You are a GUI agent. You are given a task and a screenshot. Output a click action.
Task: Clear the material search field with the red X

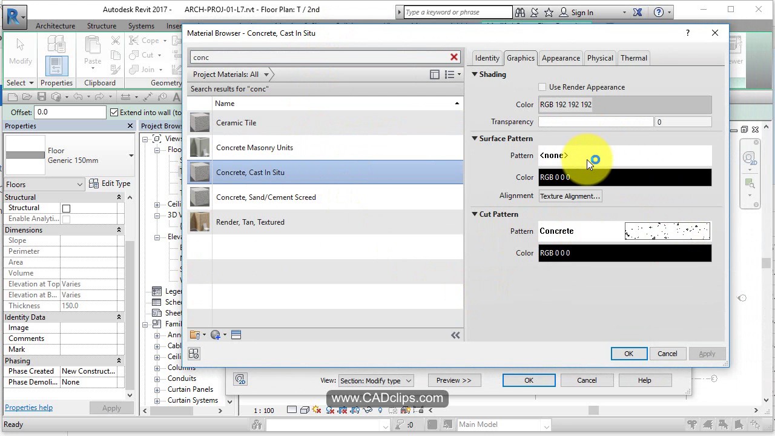pos(453,57)
